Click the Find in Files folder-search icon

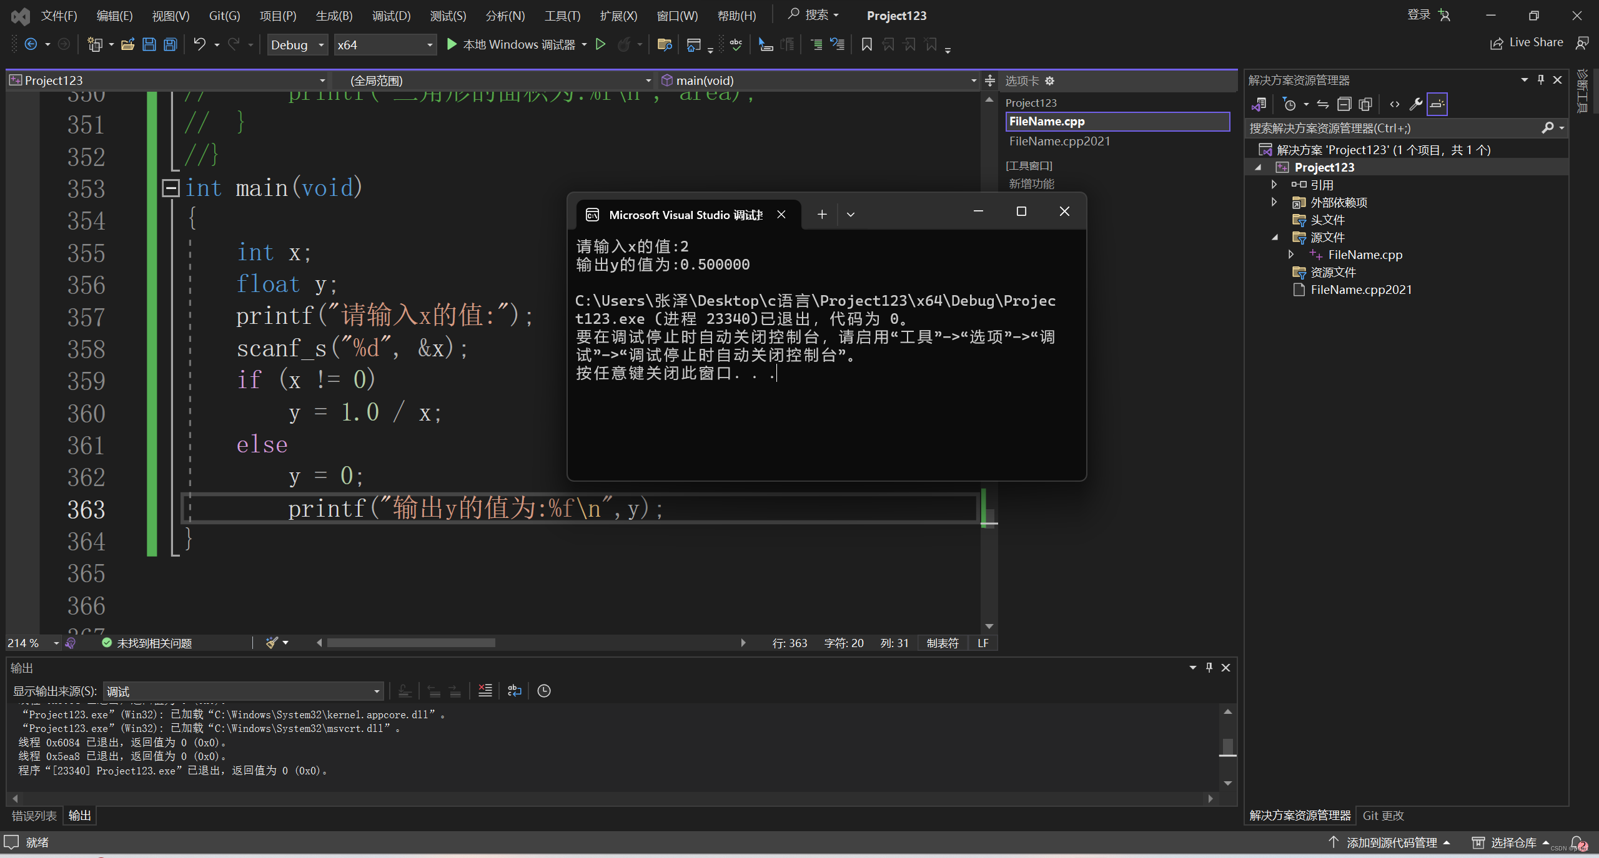coord(664,44)
